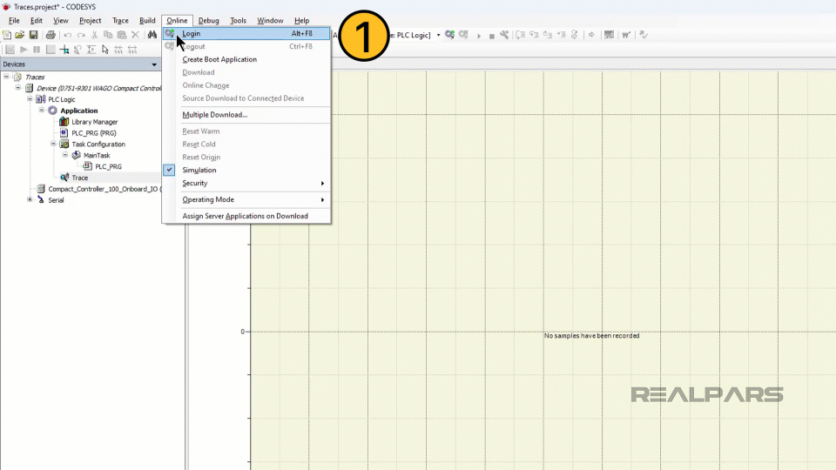
Task: Collapse the PLC Logic tree node
Action: pyautogui.click(x=30, y=99)
